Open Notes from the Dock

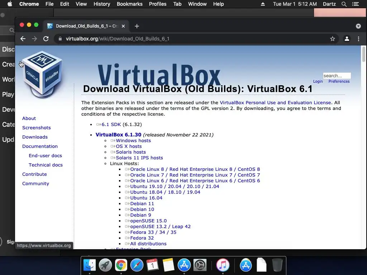point(168,265)
